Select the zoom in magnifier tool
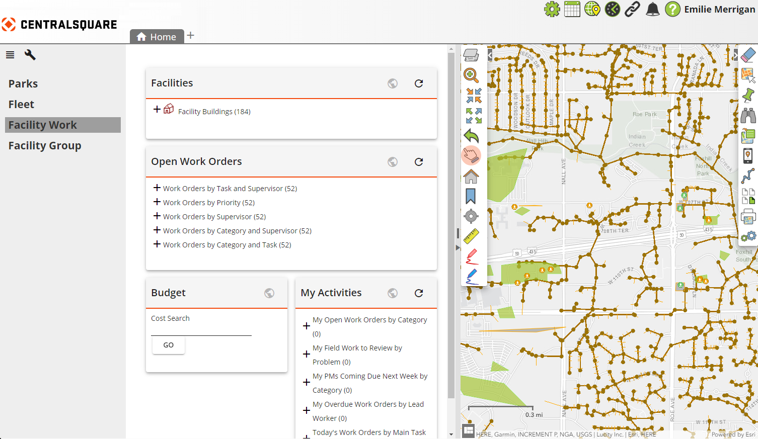The width and height of the screenshot is (758, 439). tap(471, 75)
